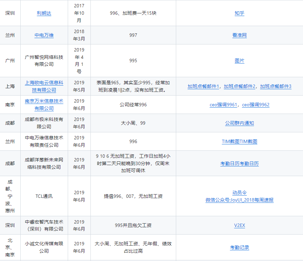Open the 图片 evidence link
Screen dimensions: 303x261
(239, 61)
